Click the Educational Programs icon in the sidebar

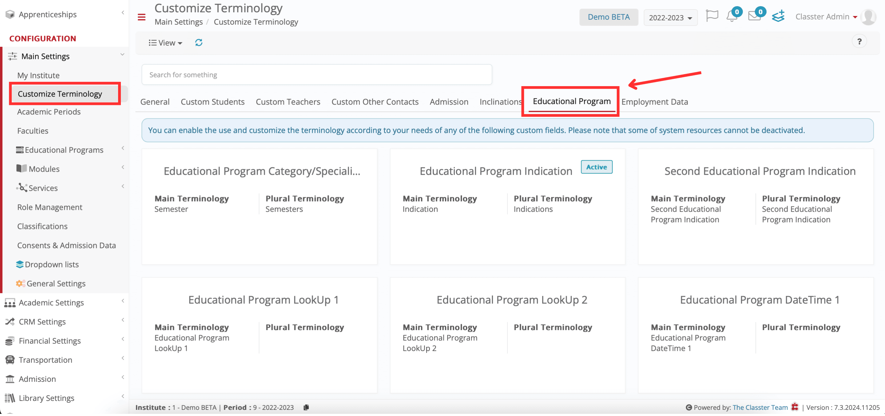20,150
